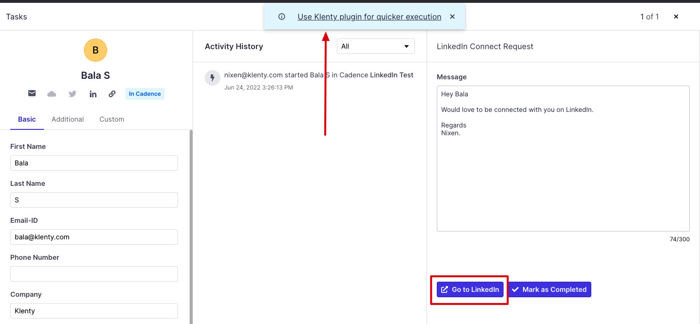Click the Last Name field
This screenshot has width=700, height=324.
(94, 200)
